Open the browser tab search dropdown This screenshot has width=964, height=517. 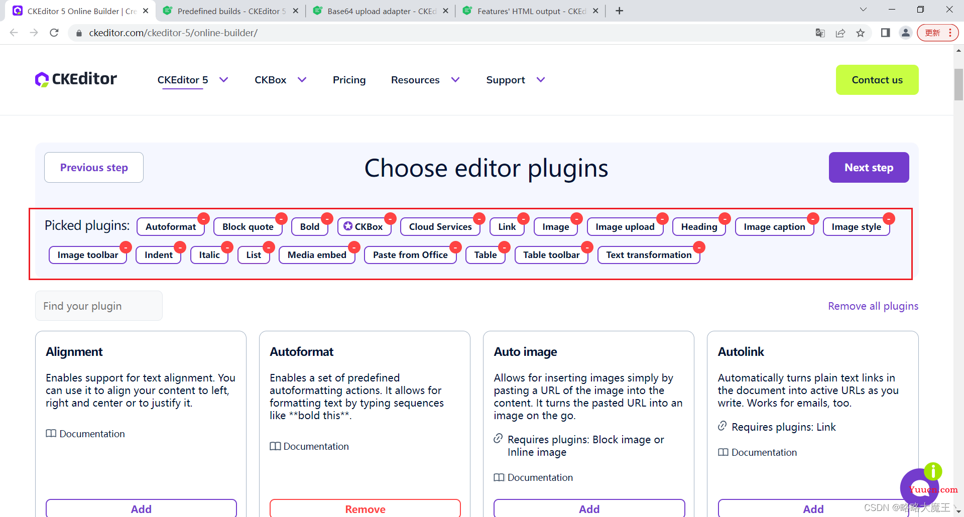pyautogui.click(x=863, y=10)
